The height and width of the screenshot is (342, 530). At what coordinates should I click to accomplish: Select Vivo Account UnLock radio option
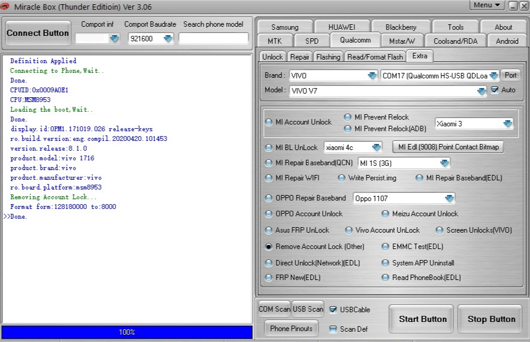coord(349,230)
